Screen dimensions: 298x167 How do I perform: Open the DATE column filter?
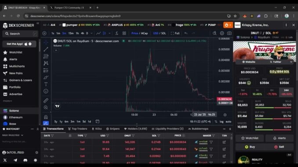coord(52,135)
